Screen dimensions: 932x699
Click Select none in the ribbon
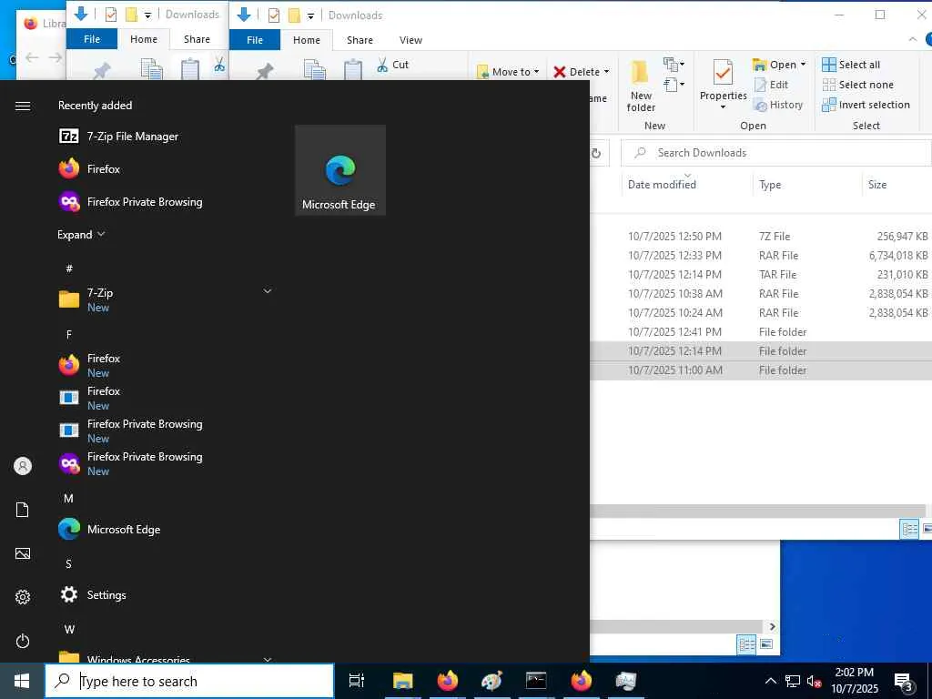[x=857, y=85]
